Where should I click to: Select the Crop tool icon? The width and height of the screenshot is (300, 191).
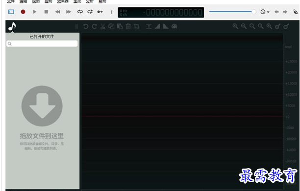(x=137, y=26)
